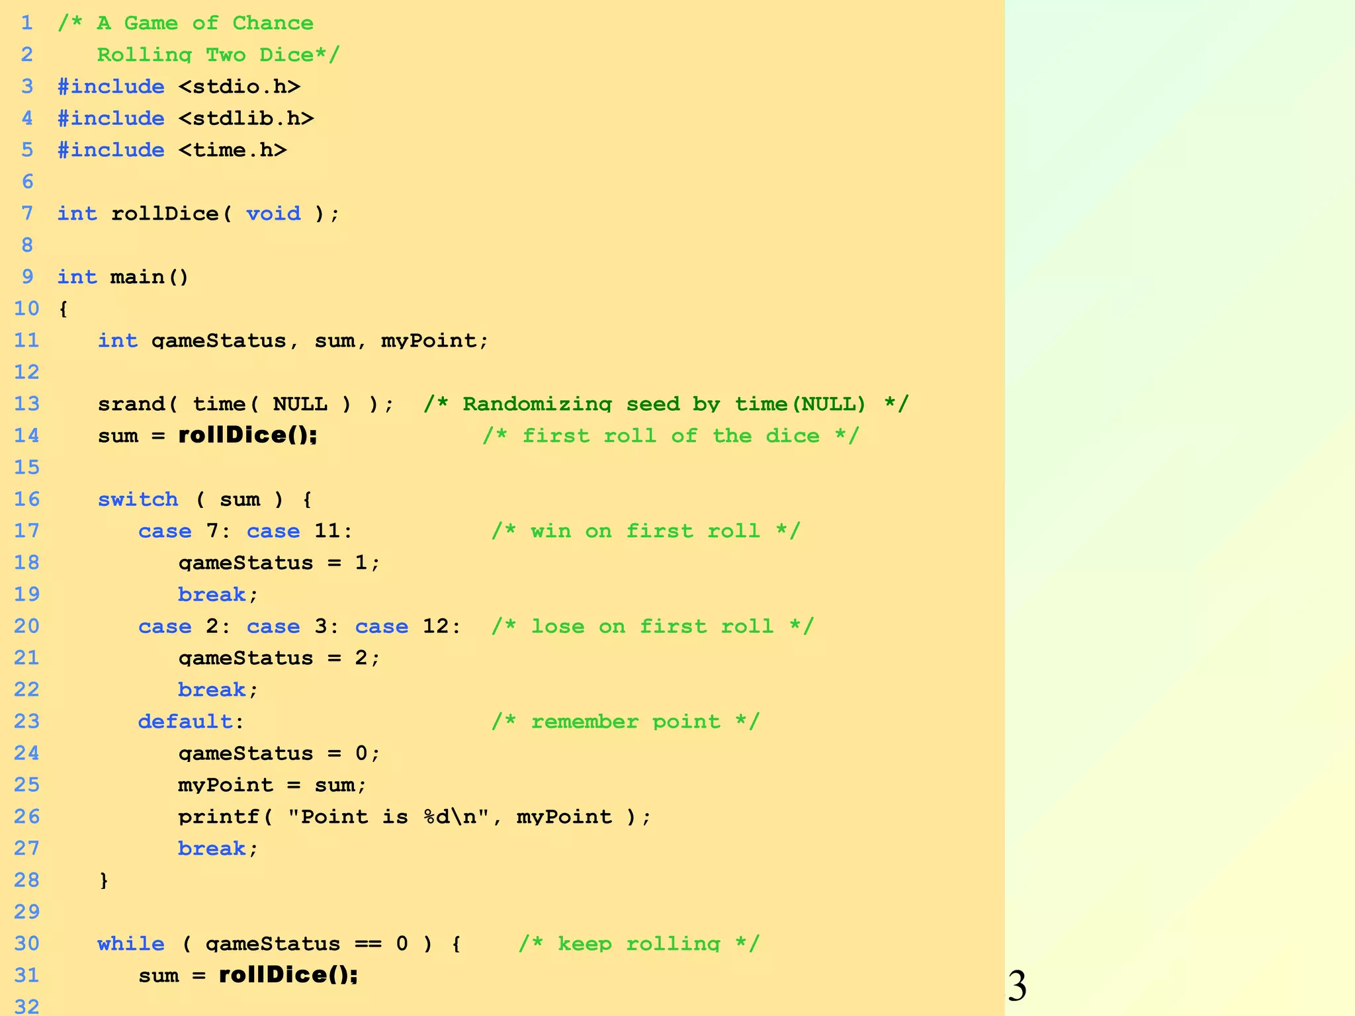Click "gameStatus = 0;" assignment

point(279,753)
